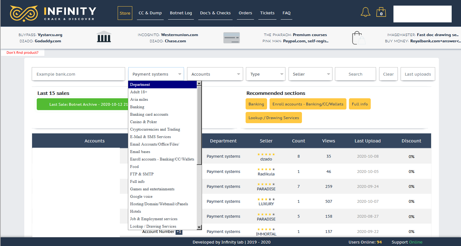Screen dimensions: 461x246
Task: Click the dropdown list's scrollbar thumb
Action: (x=199, y=125)
